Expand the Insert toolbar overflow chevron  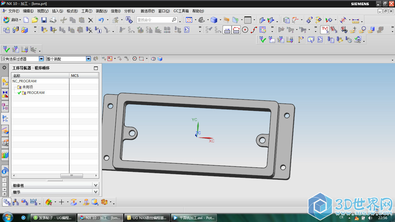pyautogui.click(x=35, y=27)
